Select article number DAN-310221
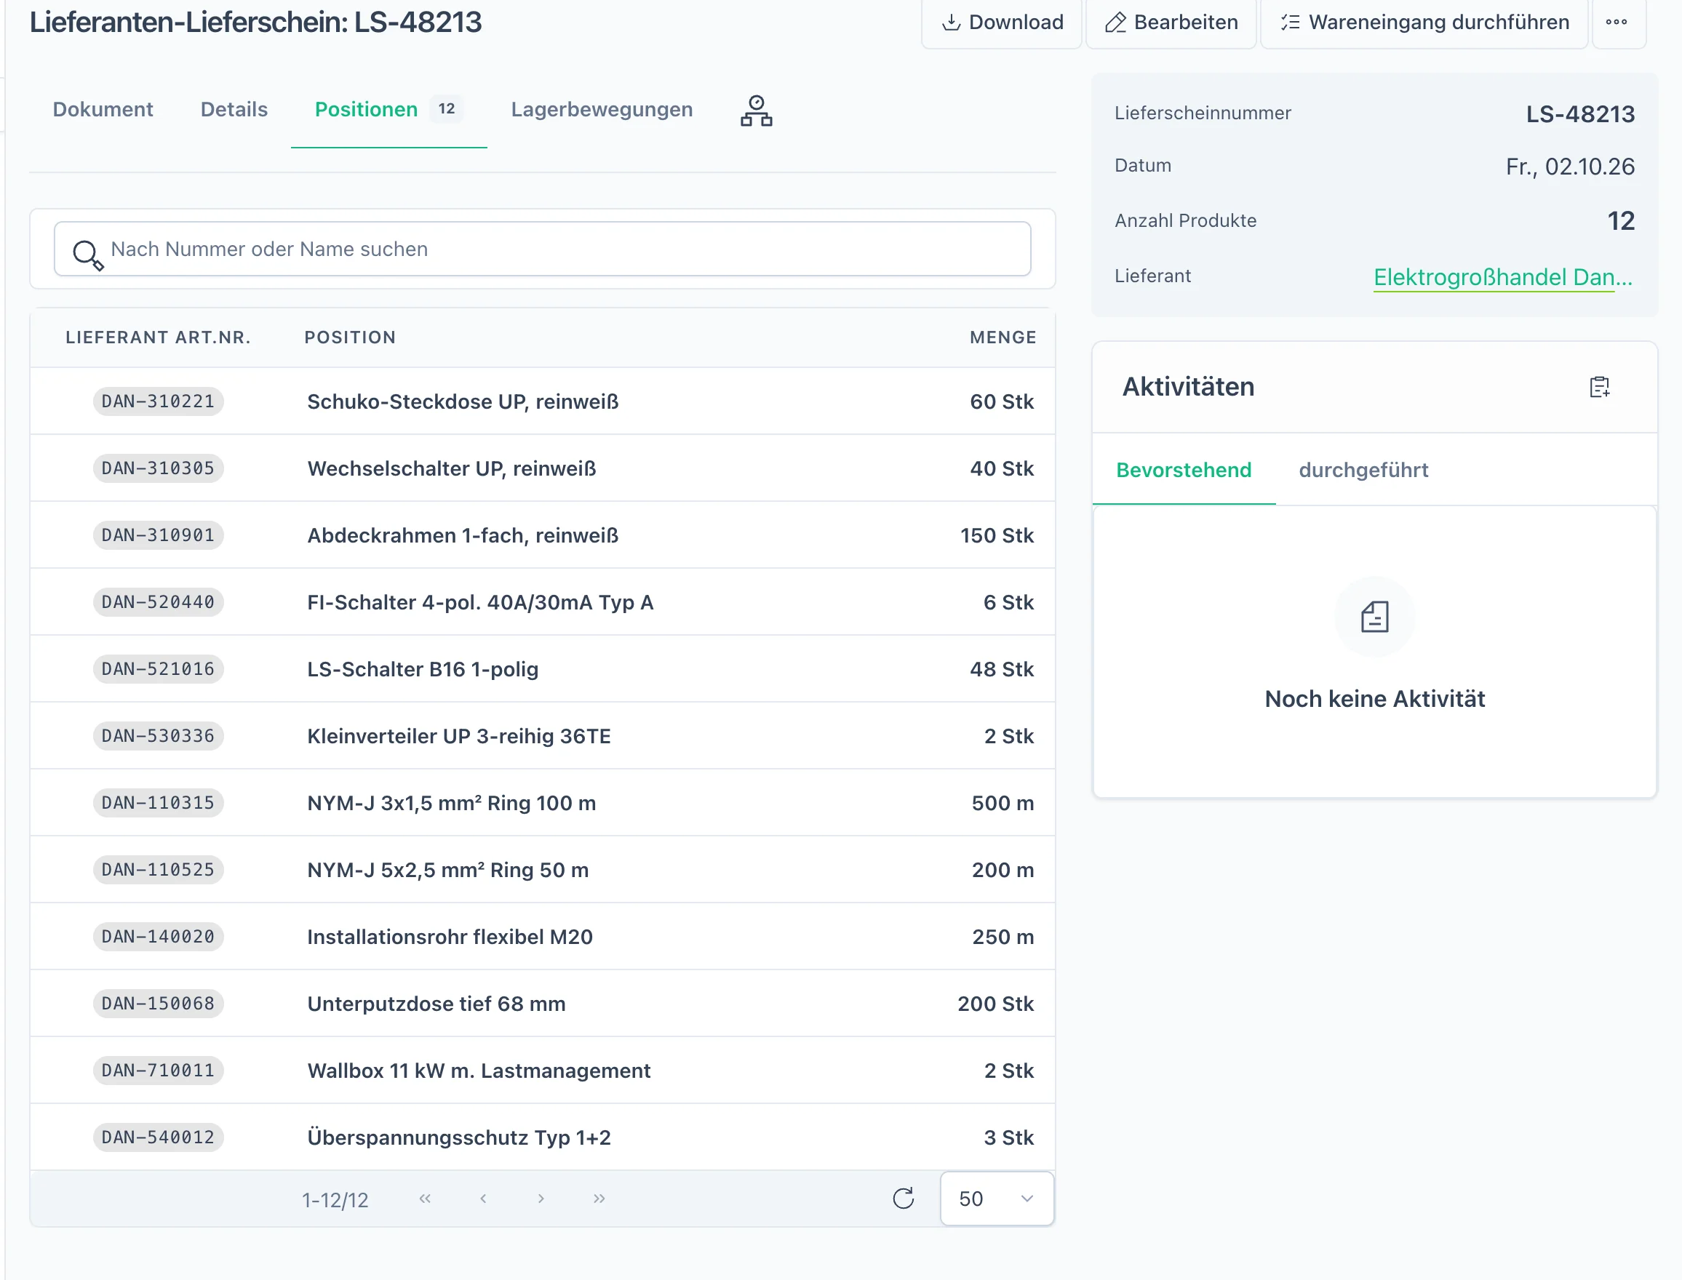The image size is (1682, 1280). pyautogui.click(x=159, y=401)
